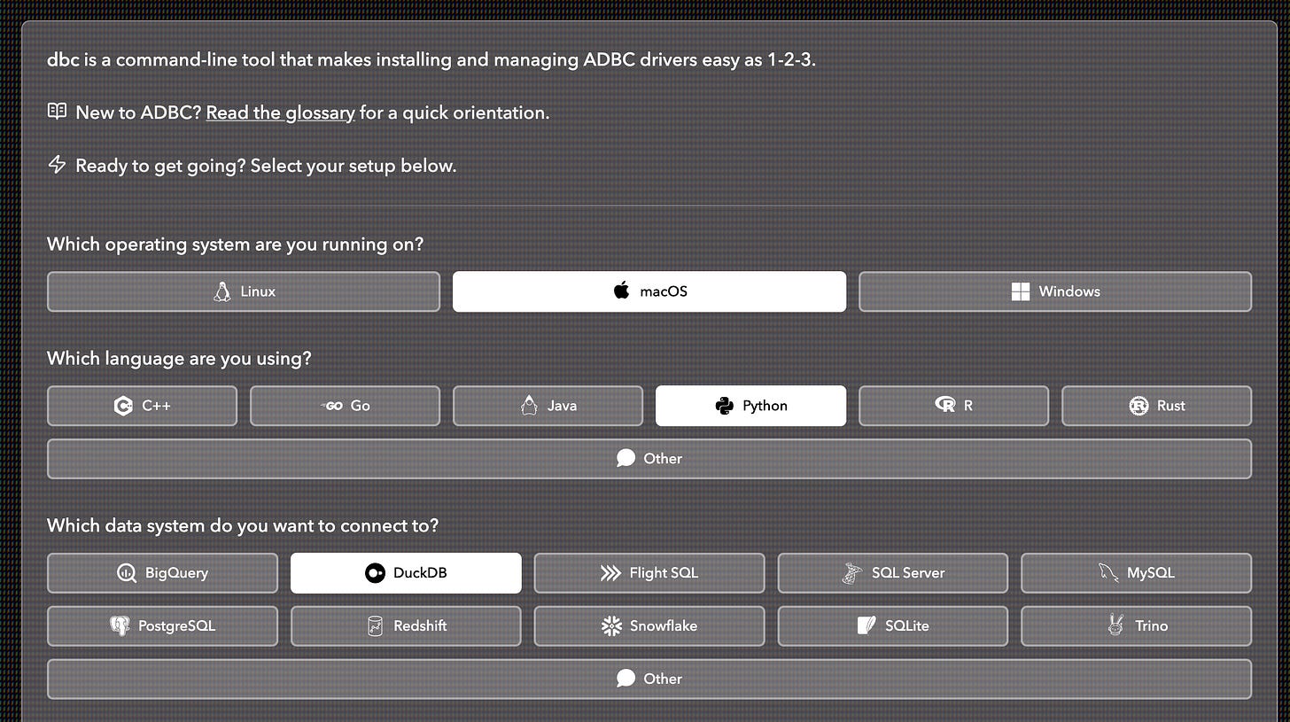This screenshot has height=722, width=1290.
Task: Click 'Which data system do you want to connect to?'
Action: coord(243,526)
